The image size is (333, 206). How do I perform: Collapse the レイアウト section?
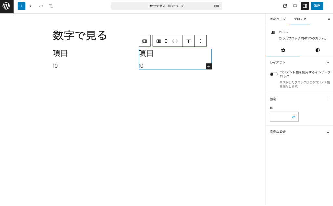pyautogui.click(x=328, y=62)
